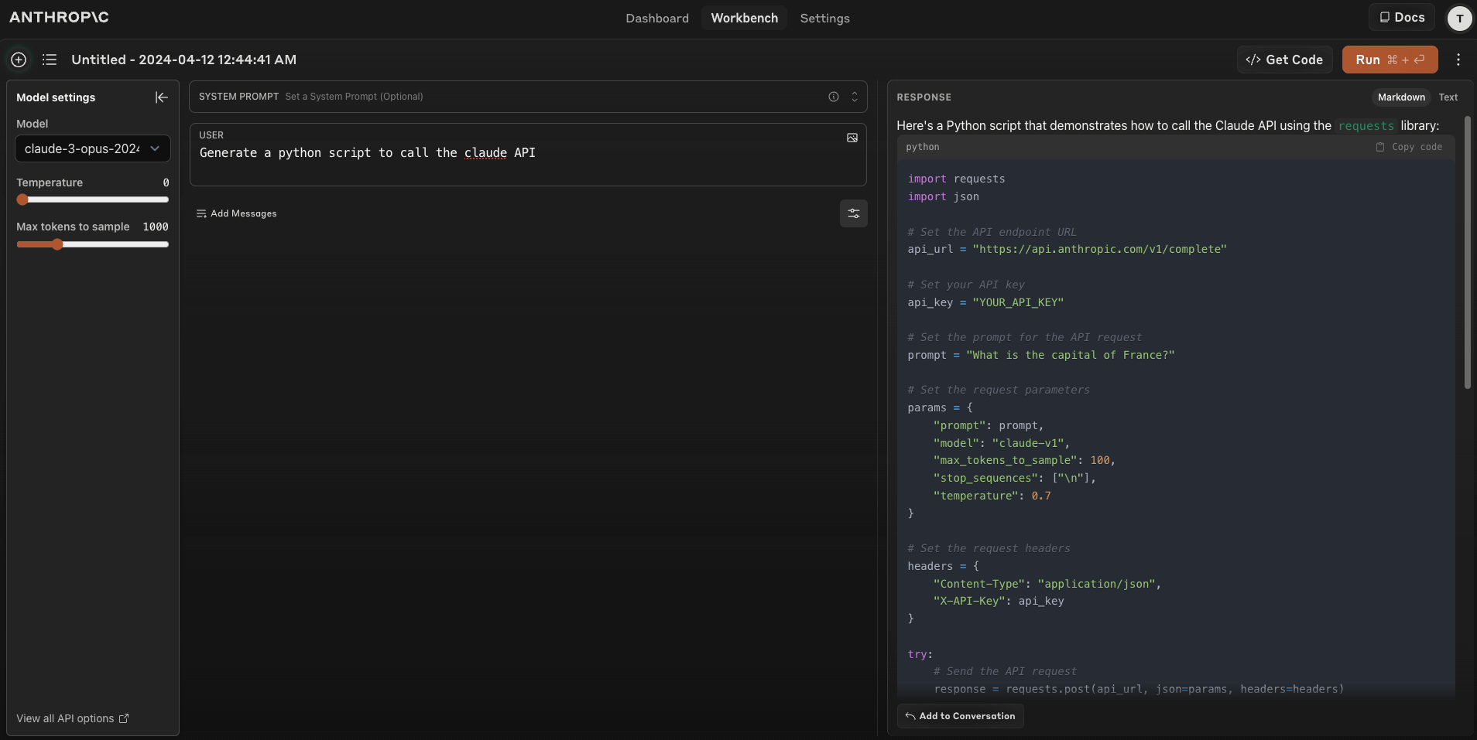Click the "claude-v1" model string in code
The height and width of the screenshot is (740, 1477).
tap(1027, 443)
